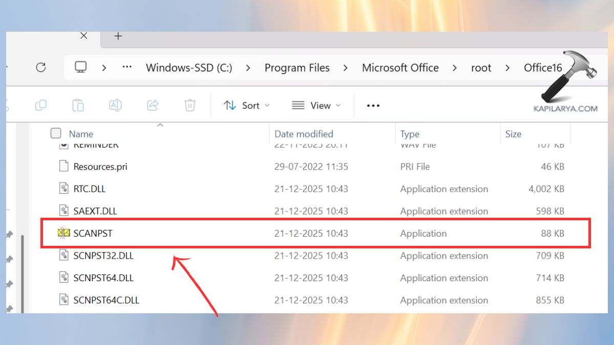Open the See more options menu
Screen dimensions: 614x345
373,105
